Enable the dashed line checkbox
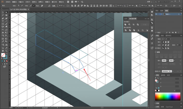 point(156,52)
